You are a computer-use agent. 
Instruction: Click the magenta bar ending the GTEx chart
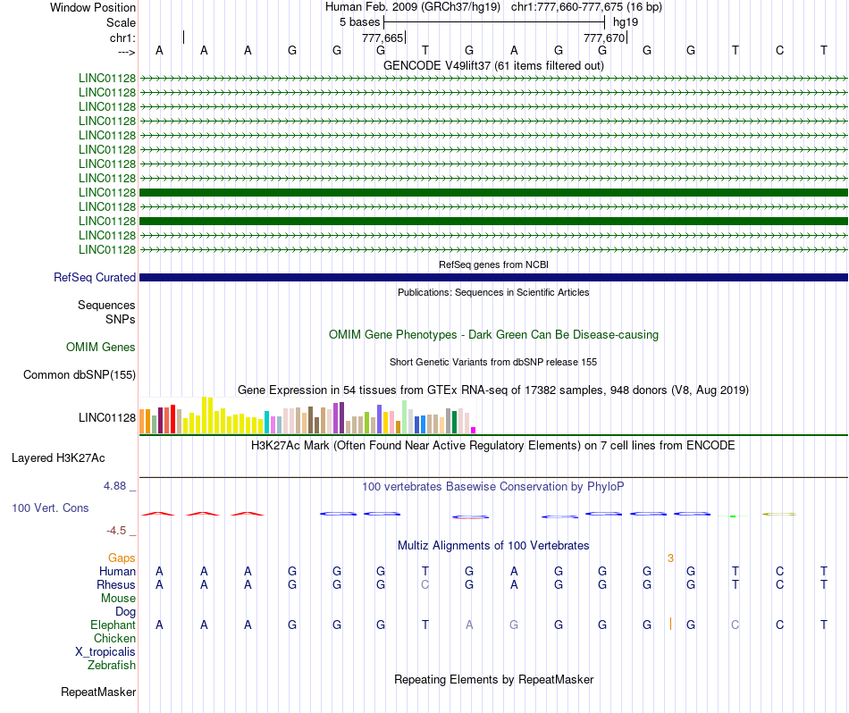[474, 430]
